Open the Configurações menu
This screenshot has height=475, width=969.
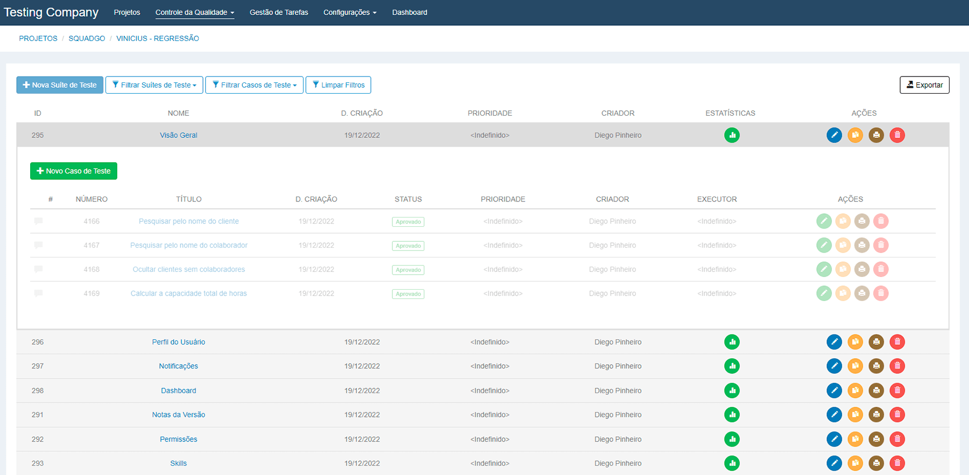(349, 12)
